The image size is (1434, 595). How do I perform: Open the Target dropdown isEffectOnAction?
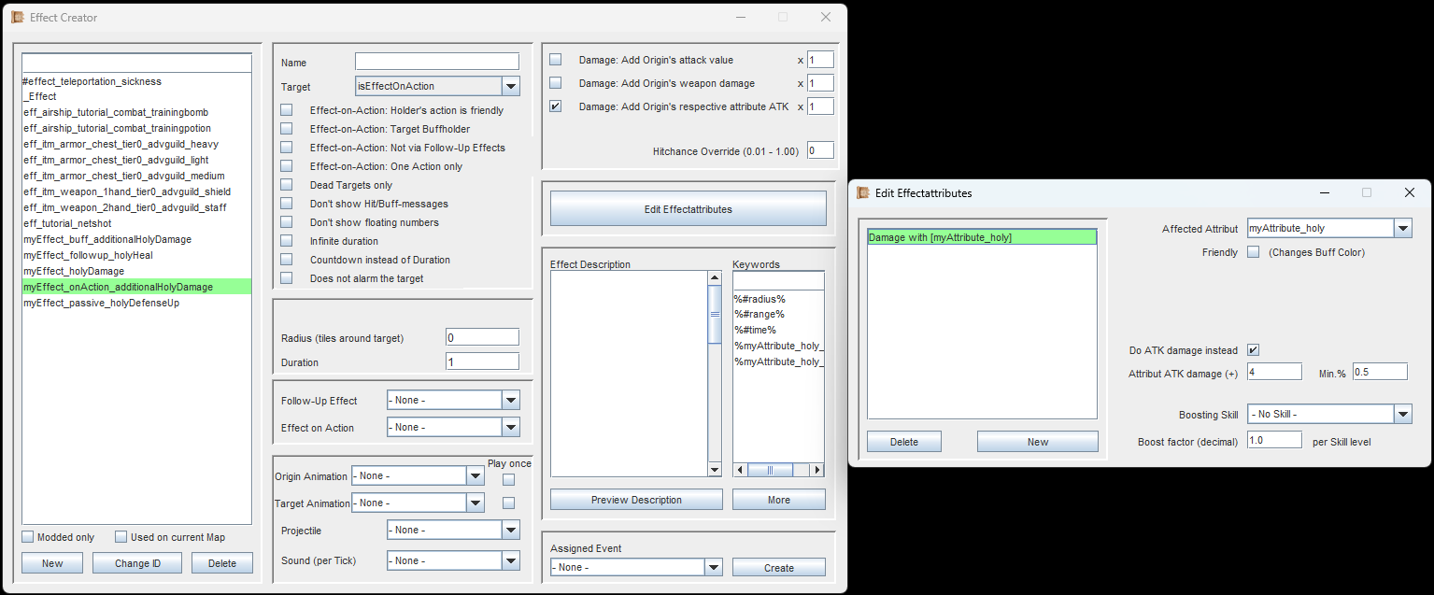coord(437,86)
